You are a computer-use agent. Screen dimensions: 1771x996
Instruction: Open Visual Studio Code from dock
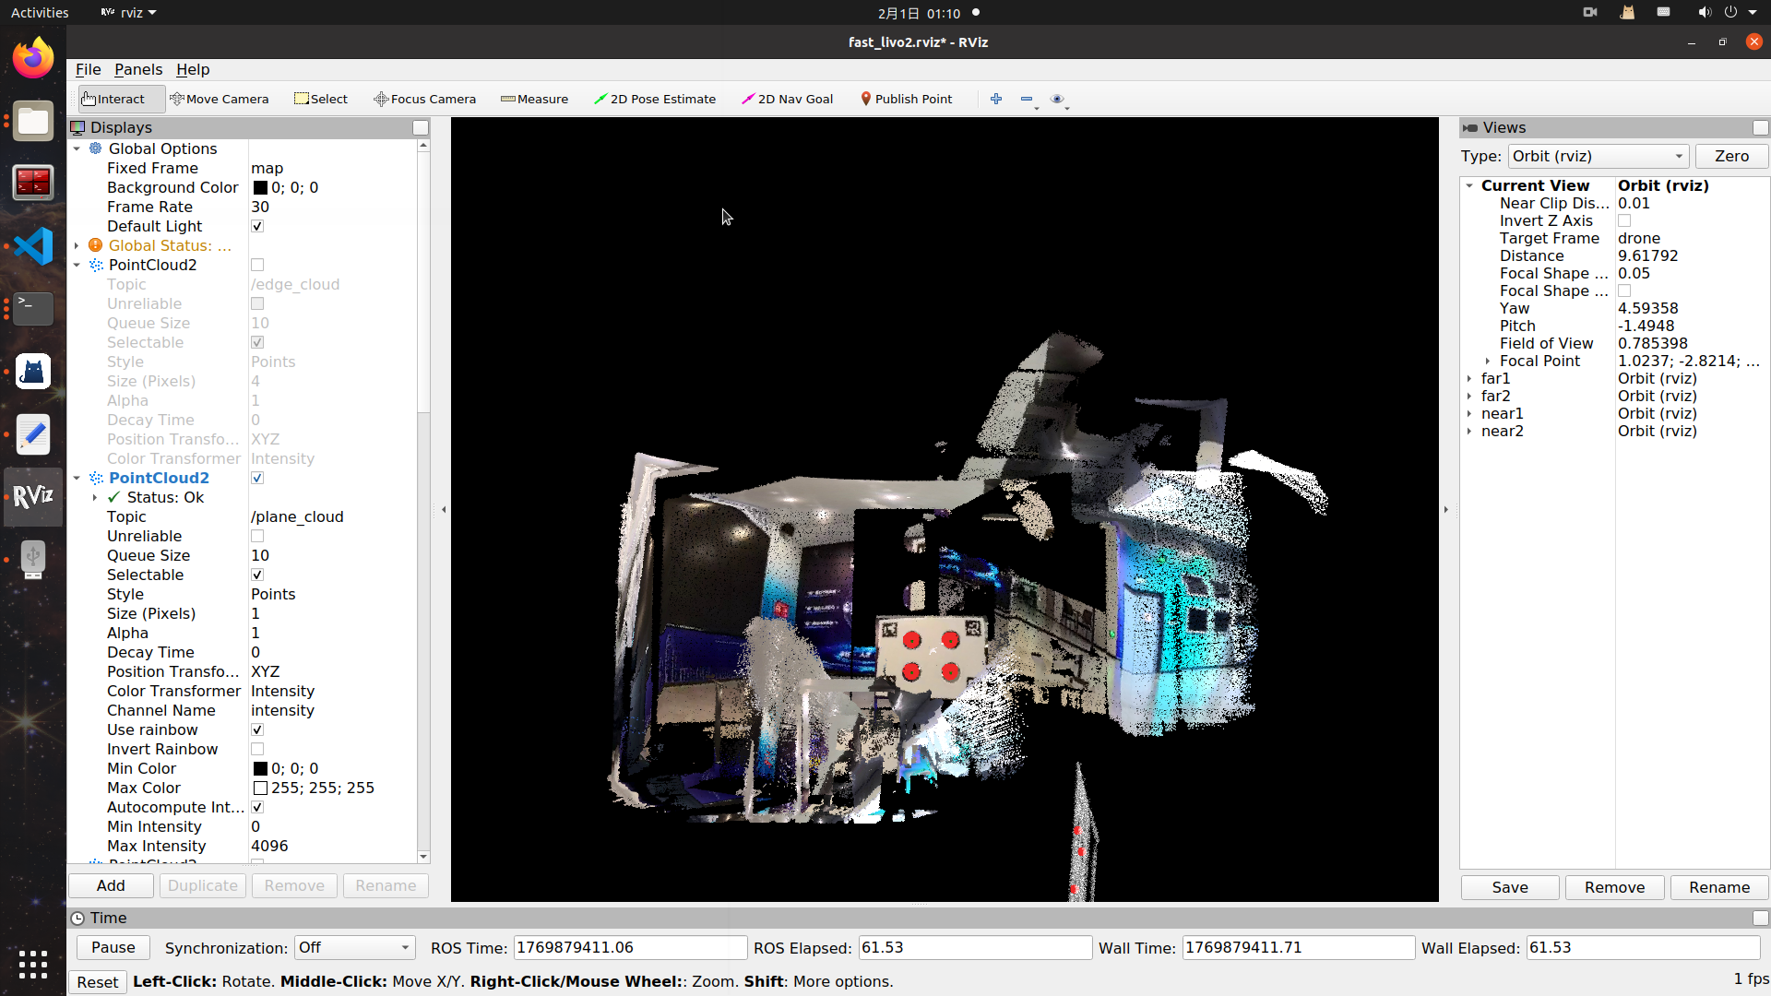(33, 246)
